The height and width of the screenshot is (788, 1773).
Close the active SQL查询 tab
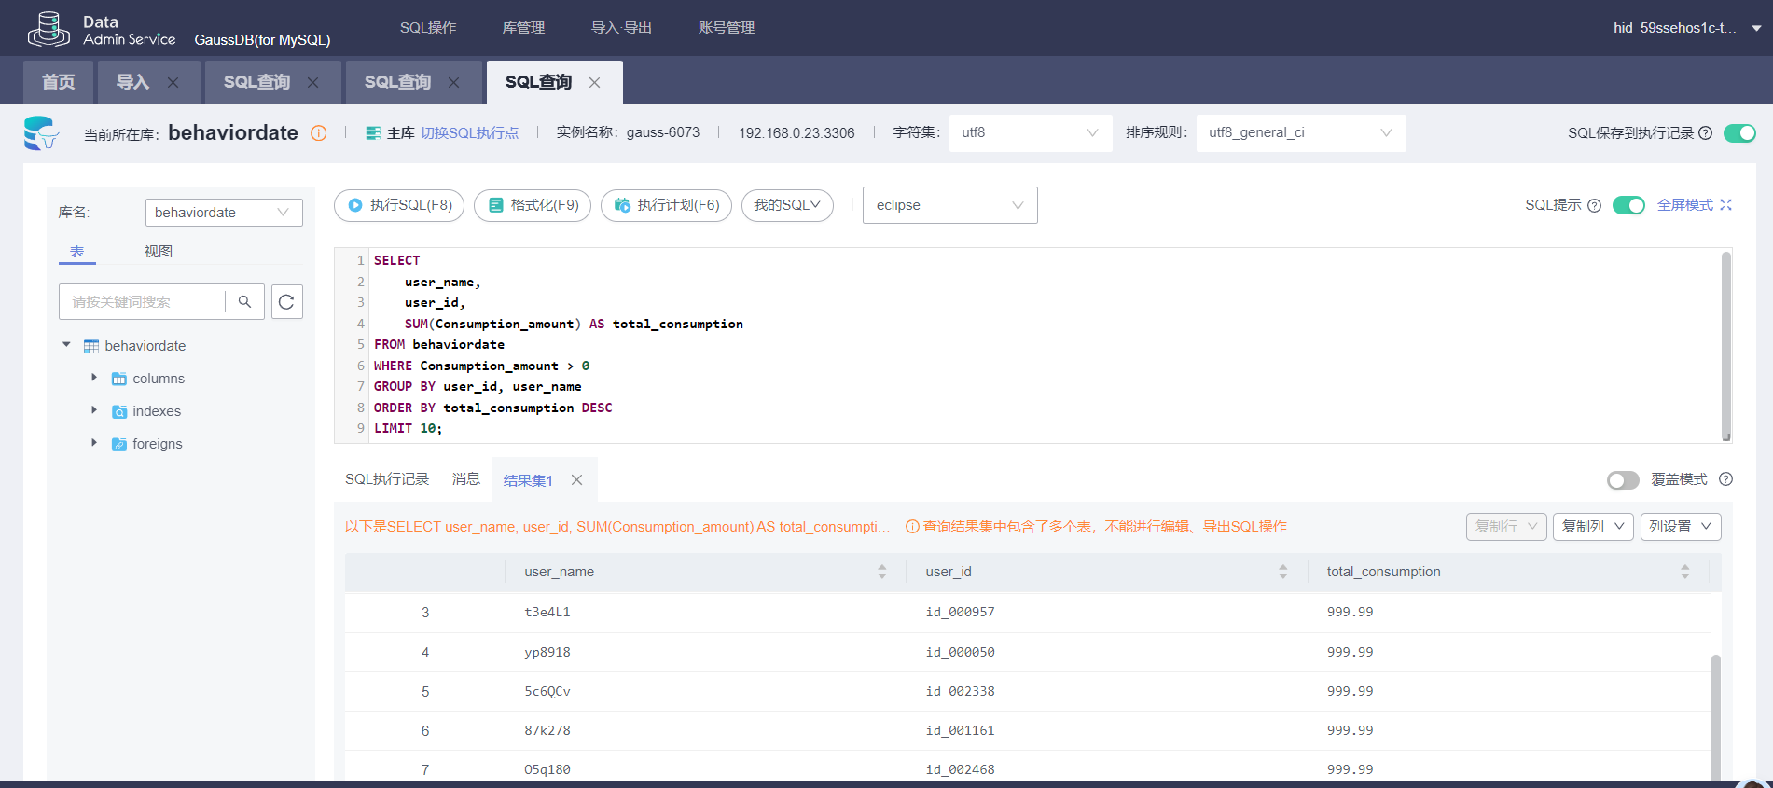tap(594, 82)
